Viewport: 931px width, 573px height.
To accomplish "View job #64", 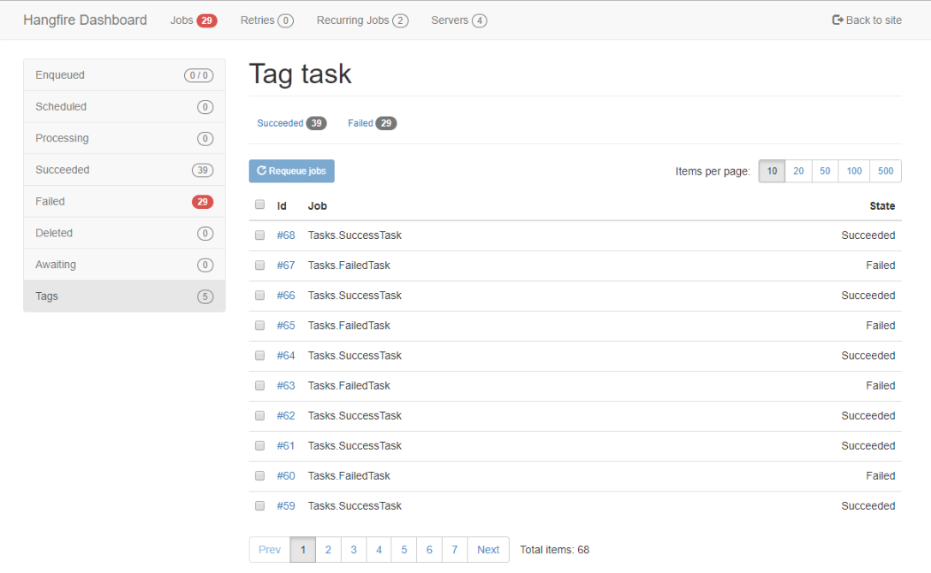I will (x=285, y=355).
